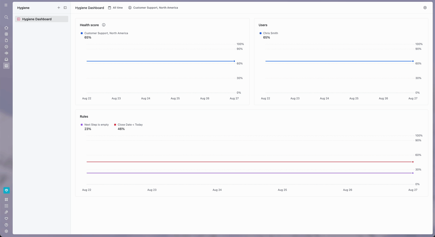Toggle the sidebar panel layout icon

pyautogui.click(x=65, y=8)
